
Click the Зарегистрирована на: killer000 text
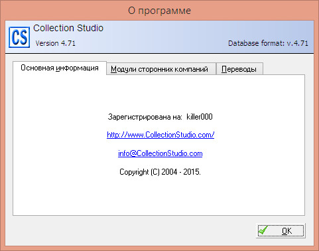coord(160,117)
